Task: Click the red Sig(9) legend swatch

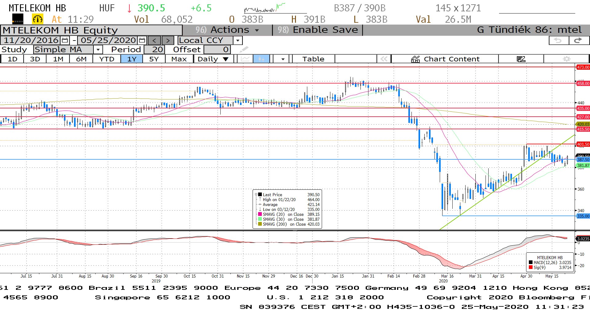Action: coord(530,267)
